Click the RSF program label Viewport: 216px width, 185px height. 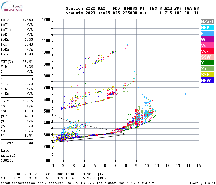point(143,13)
